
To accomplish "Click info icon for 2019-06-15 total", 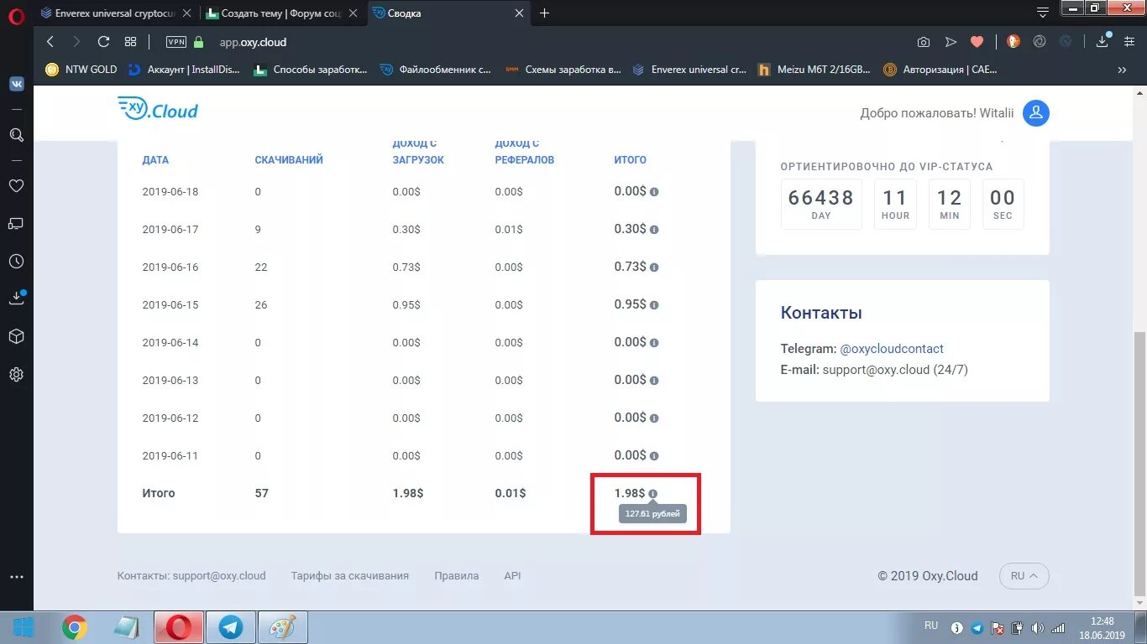I will tap(654, 305).
